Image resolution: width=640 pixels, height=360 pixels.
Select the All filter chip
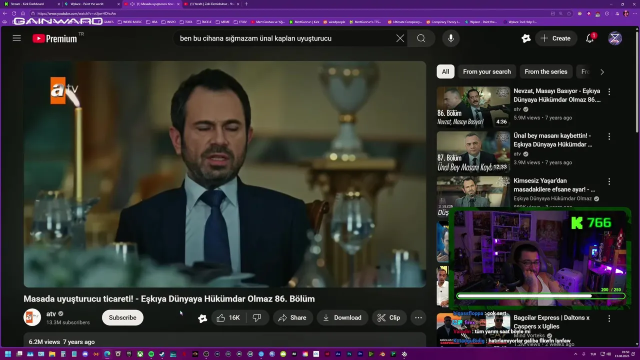click(x=445, y=71)
